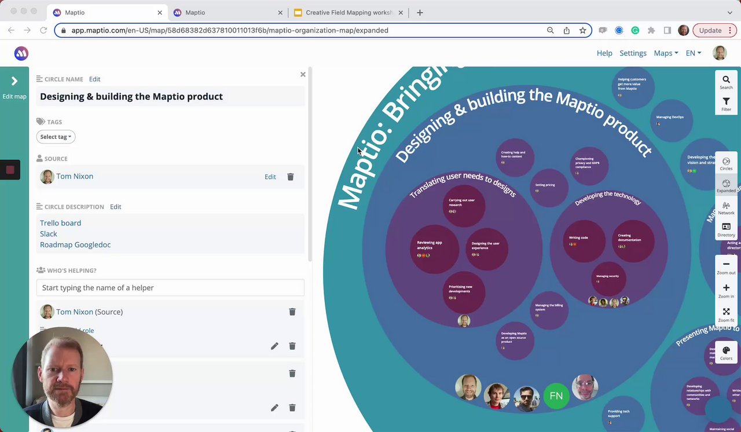Select the Creating documentation circle
Screen dimensions: 741x432
coord(633,240)
